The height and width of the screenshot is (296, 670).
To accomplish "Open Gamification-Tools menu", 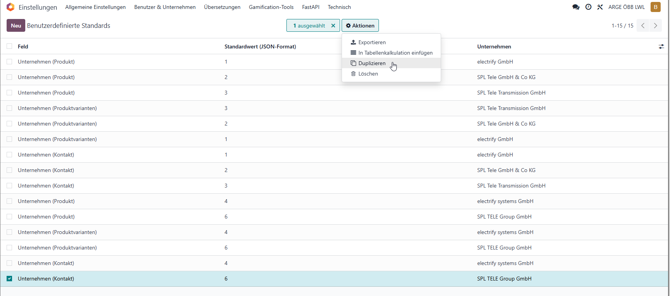I will [x=271, y=7].
